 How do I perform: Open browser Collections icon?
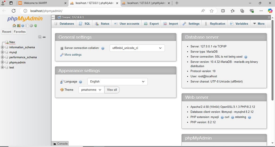click(x=242, y=11)
